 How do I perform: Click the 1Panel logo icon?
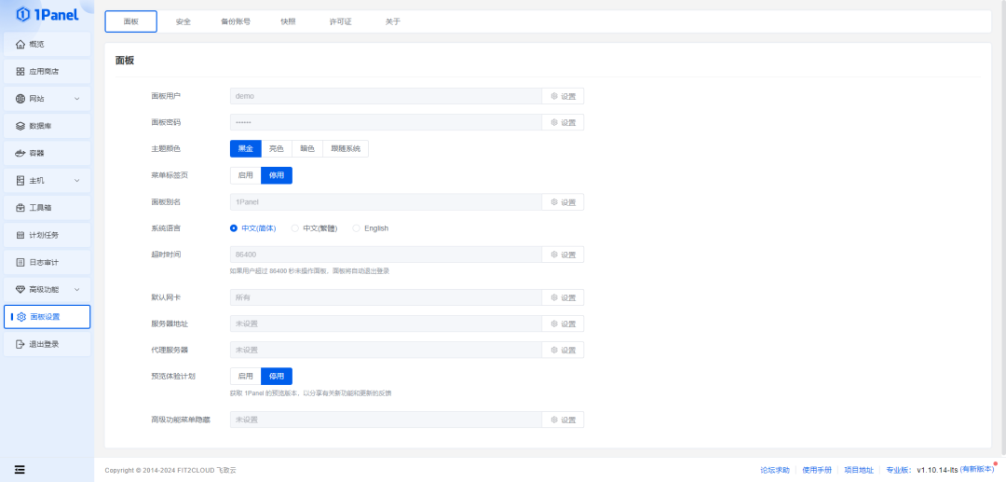pos(23,14)
